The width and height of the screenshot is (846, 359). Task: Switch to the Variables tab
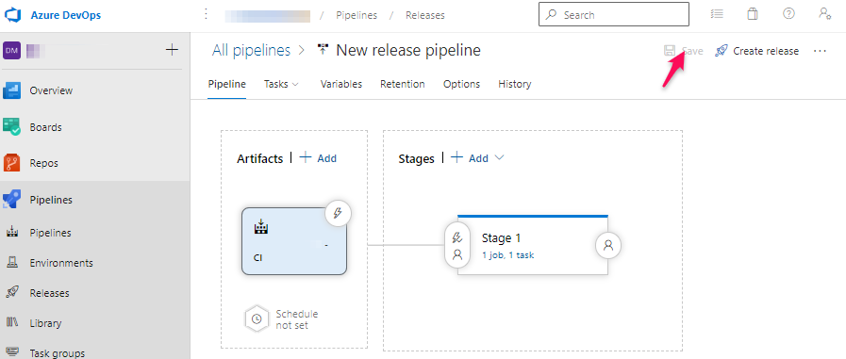pos(341,84)
